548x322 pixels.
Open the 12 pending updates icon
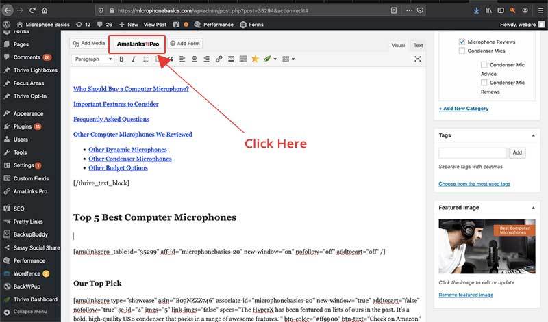tap(83, 25)
